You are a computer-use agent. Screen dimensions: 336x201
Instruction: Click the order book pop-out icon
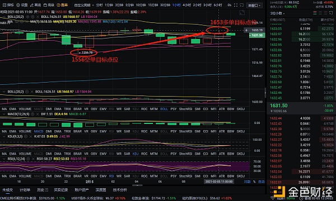pos(331,13)
